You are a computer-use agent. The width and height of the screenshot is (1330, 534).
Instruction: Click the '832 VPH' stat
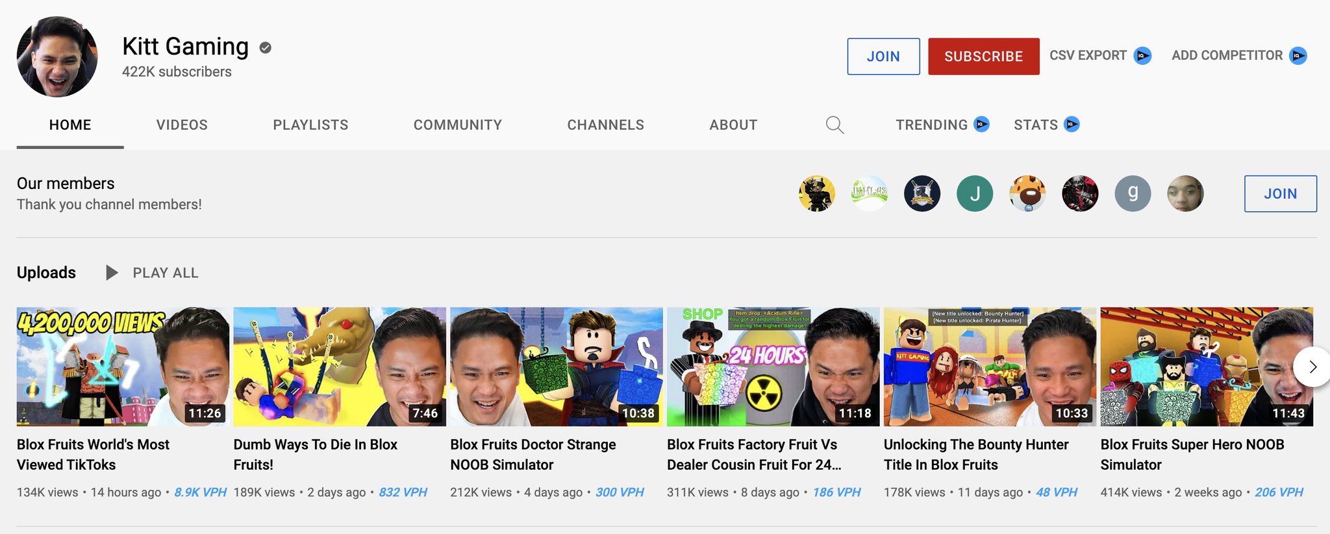pyautogui.click(x=403, y=492)
